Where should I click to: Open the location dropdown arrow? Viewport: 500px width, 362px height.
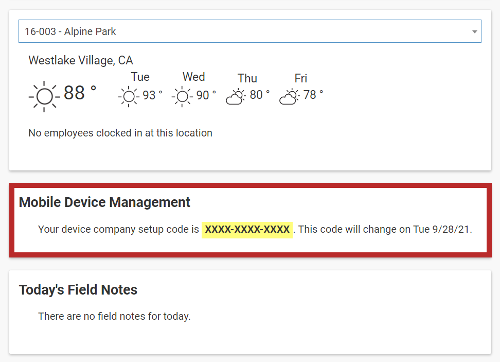(x=474, y=32)
